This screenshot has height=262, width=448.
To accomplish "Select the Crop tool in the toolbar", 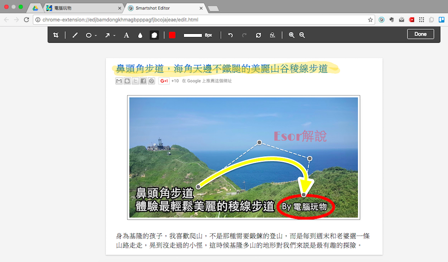I will [56, 35].
